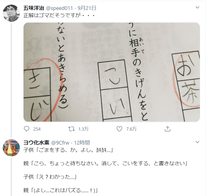This screenshot has width=206, height=196.
Task: Click the reply speech bubble icon
Action: pyautogui.click(x=26, y=129)
